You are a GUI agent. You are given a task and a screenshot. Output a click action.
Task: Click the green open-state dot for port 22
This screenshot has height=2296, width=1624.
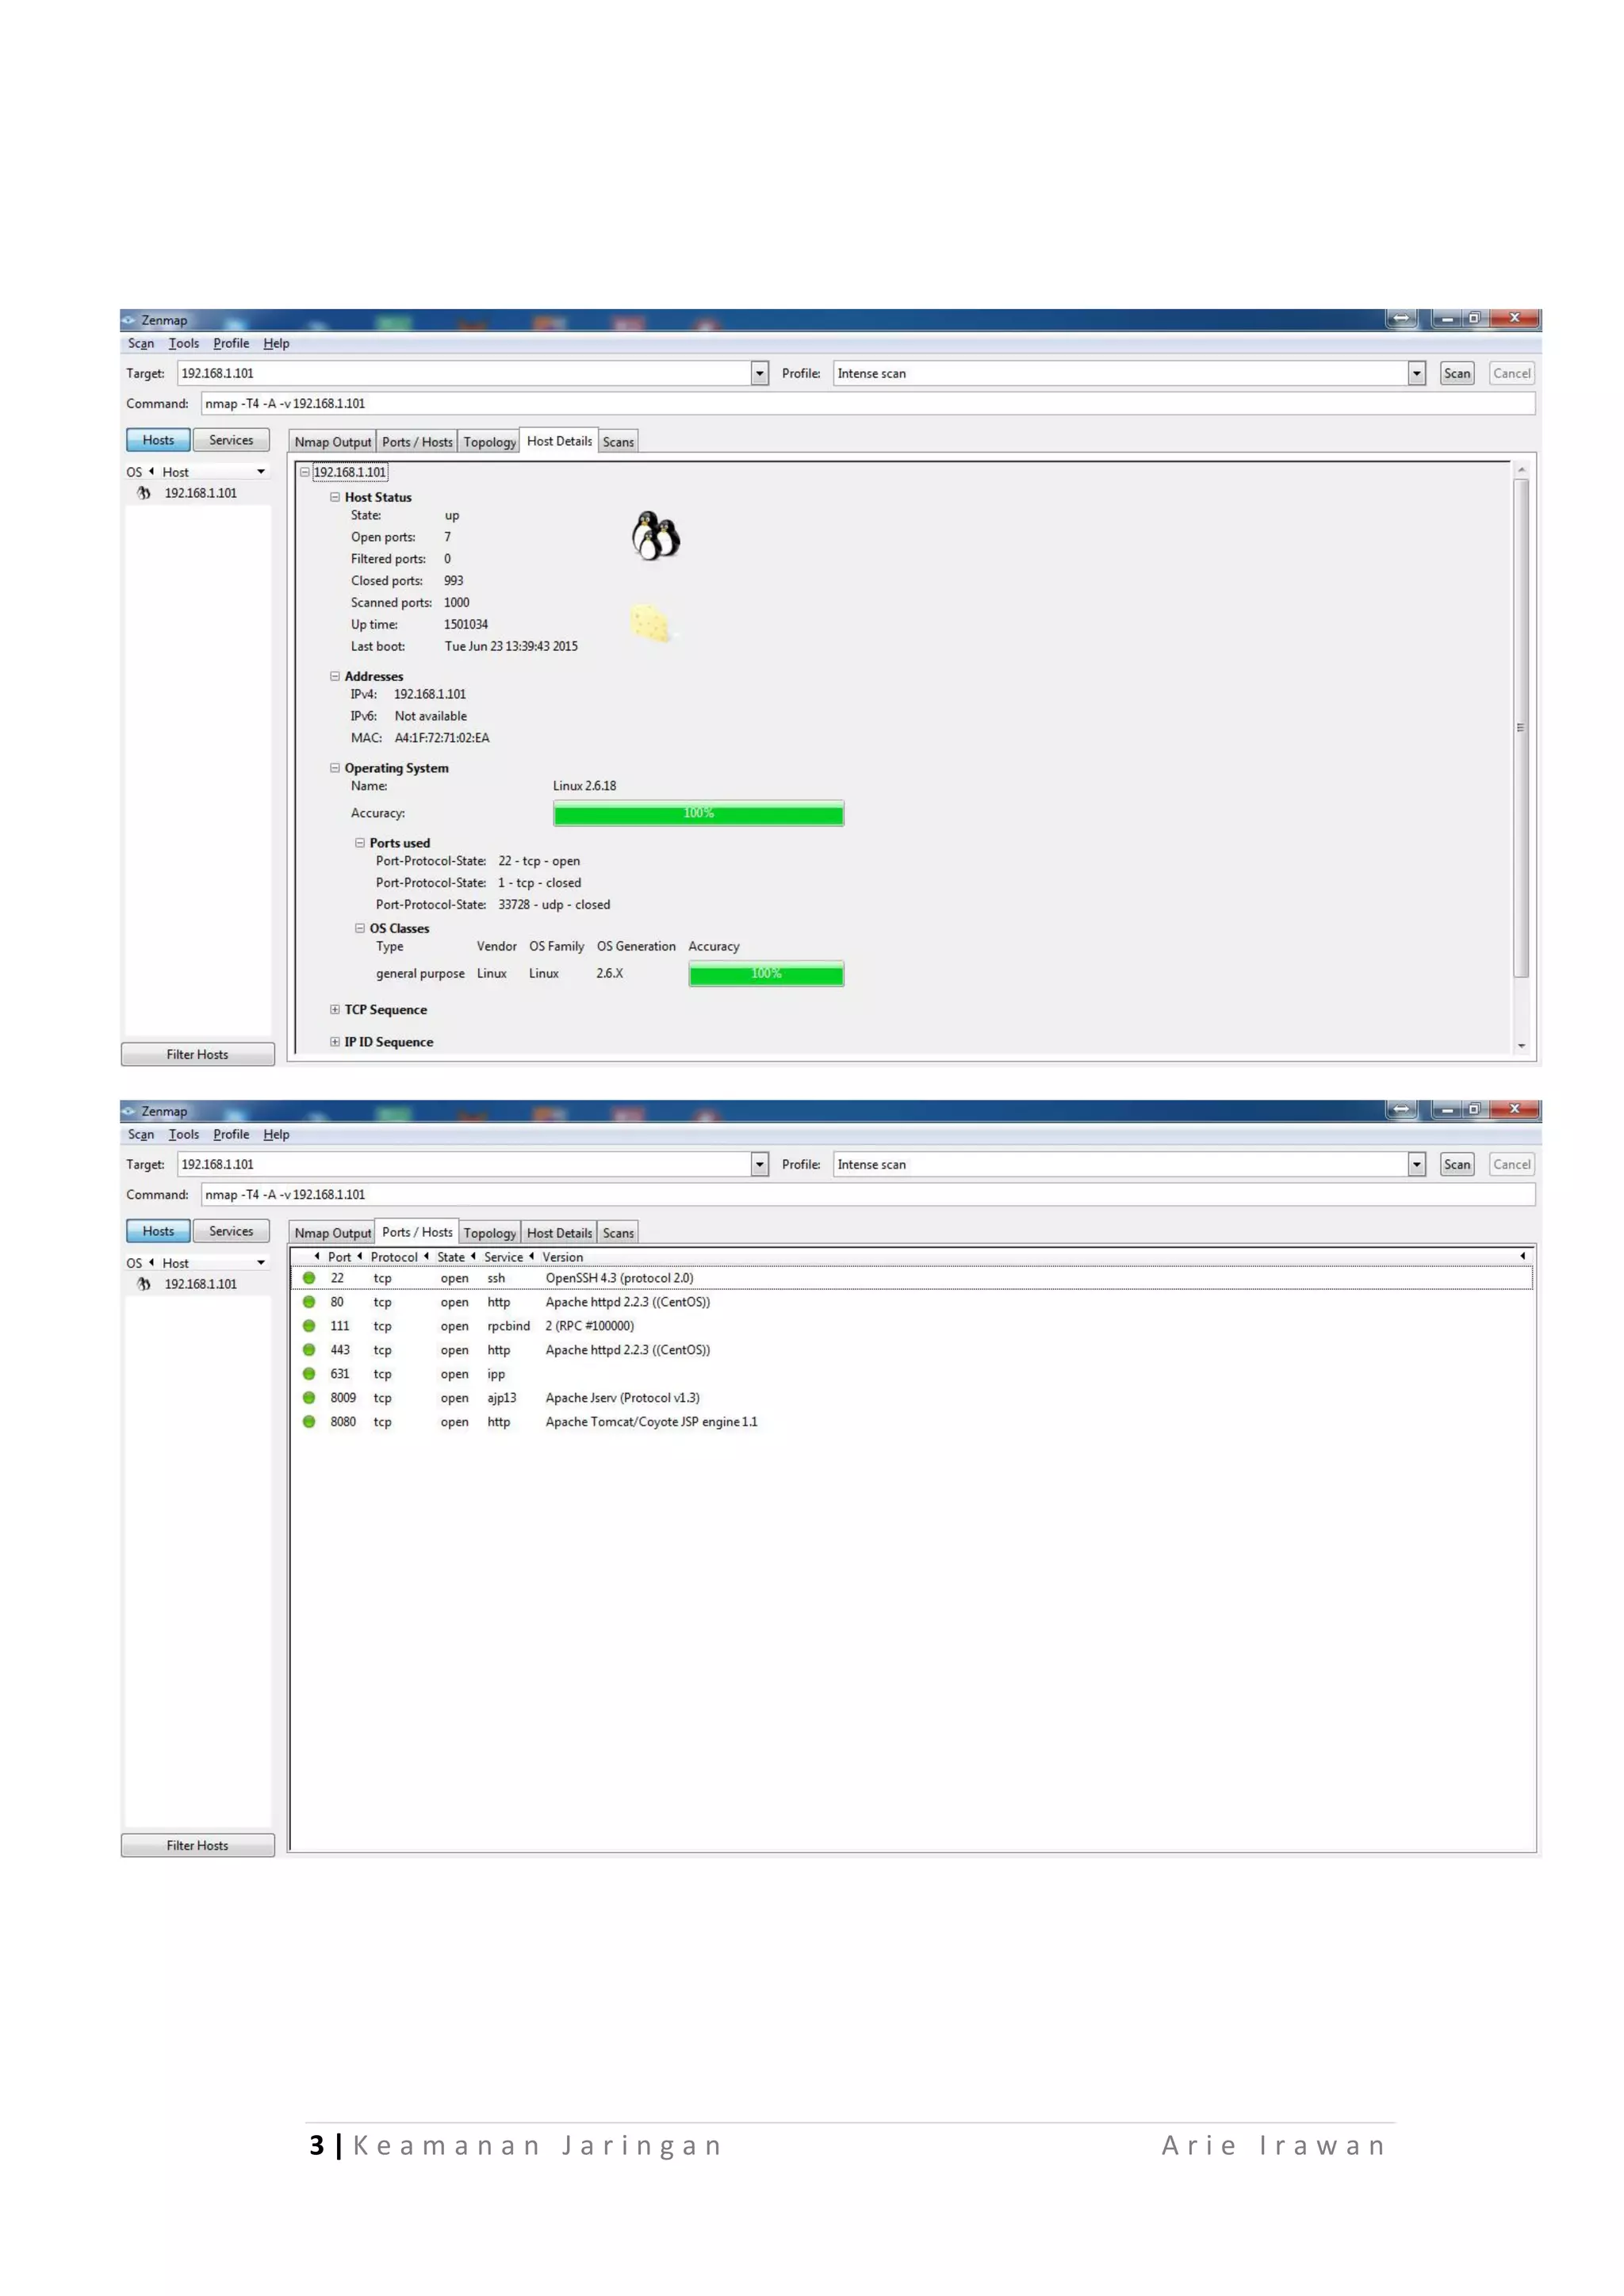309,1278
